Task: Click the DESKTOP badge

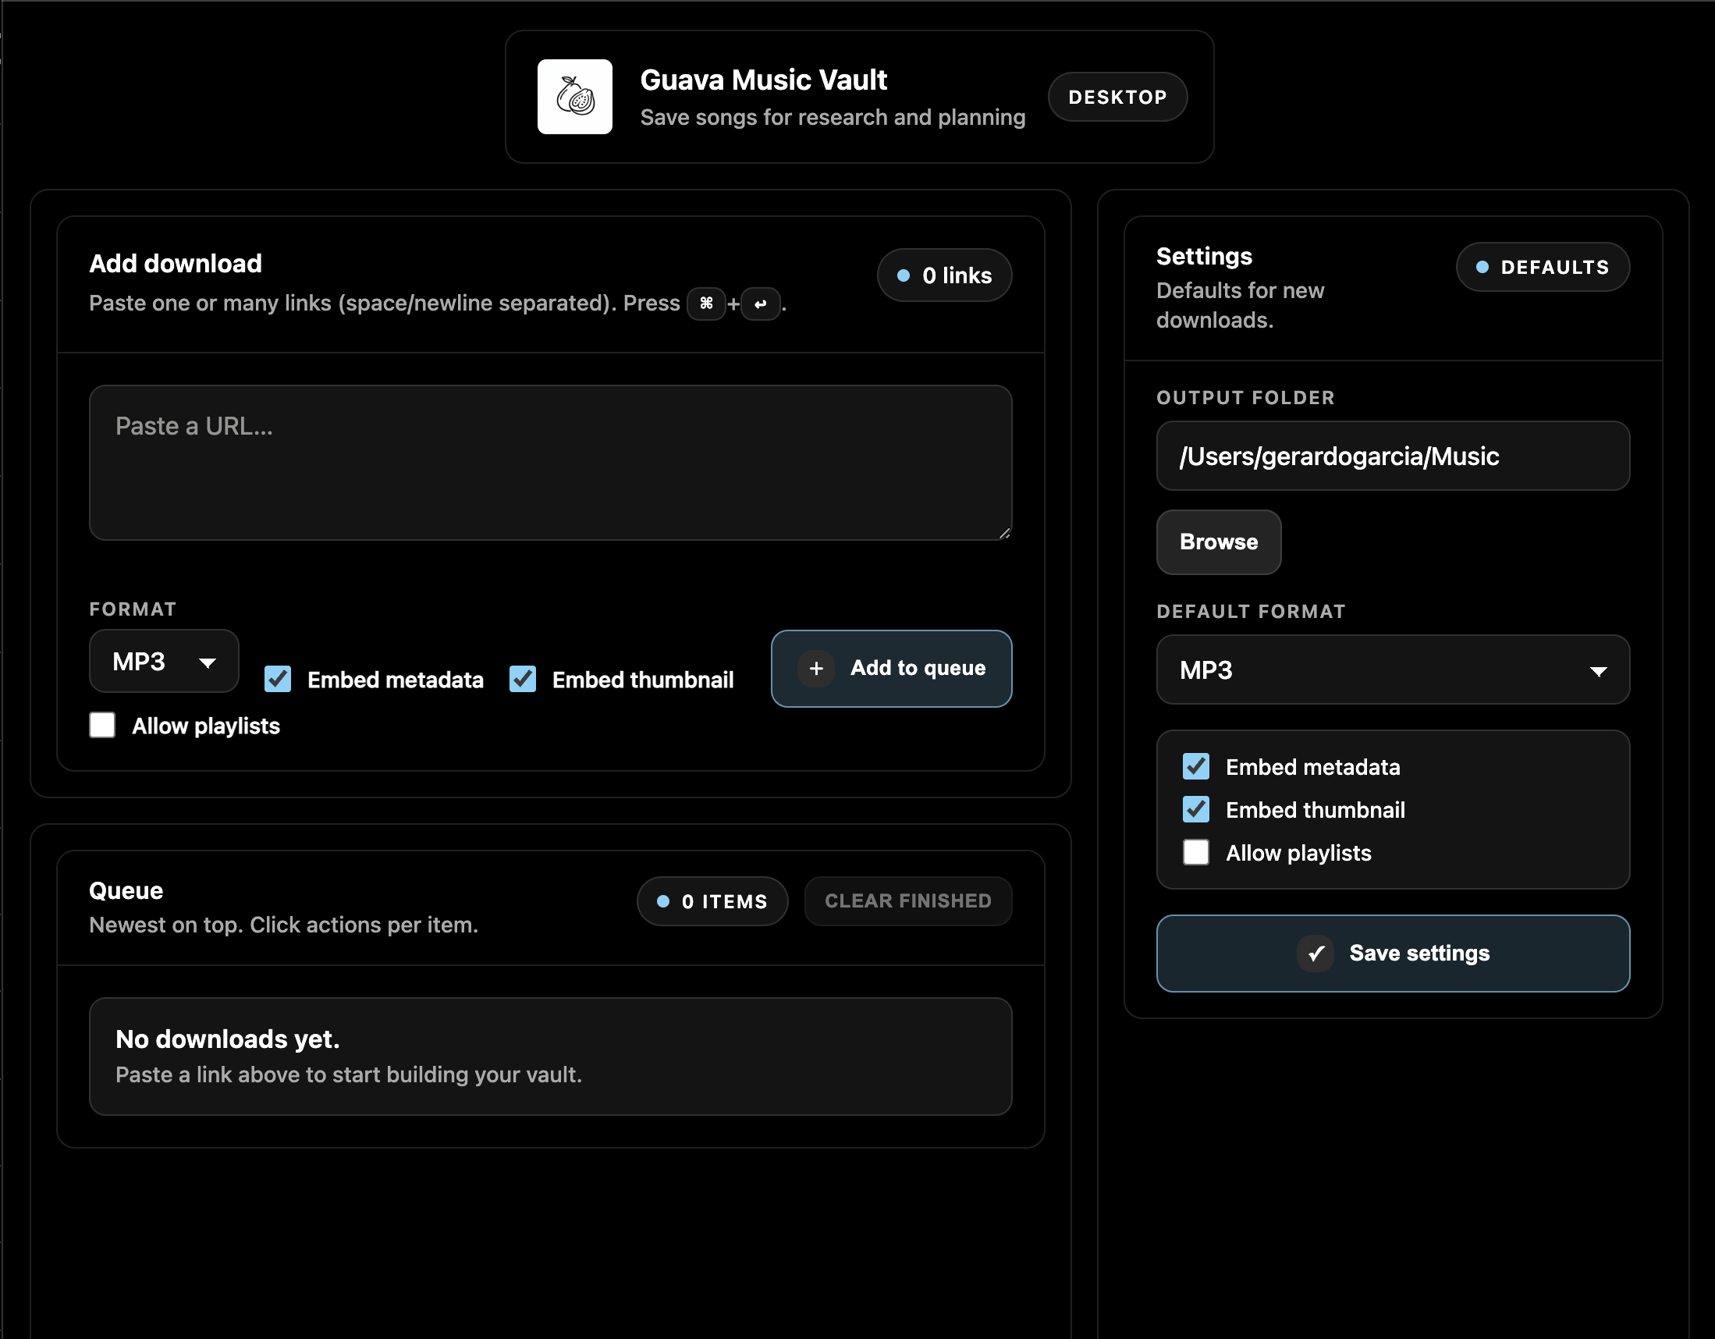Action: tap(1117, 97)
